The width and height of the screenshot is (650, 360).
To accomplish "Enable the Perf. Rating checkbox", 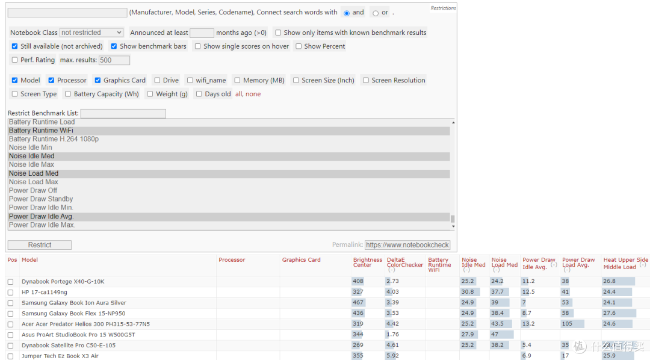I will (15, 60).
